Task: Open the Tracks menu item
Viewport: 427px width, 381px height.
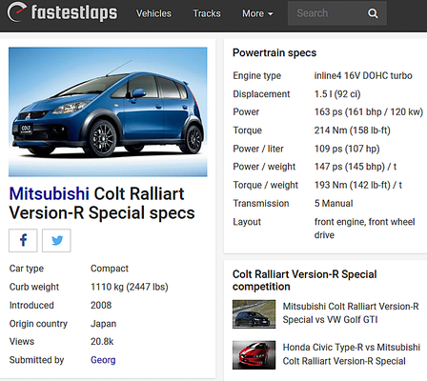Action: click(207, 13)
